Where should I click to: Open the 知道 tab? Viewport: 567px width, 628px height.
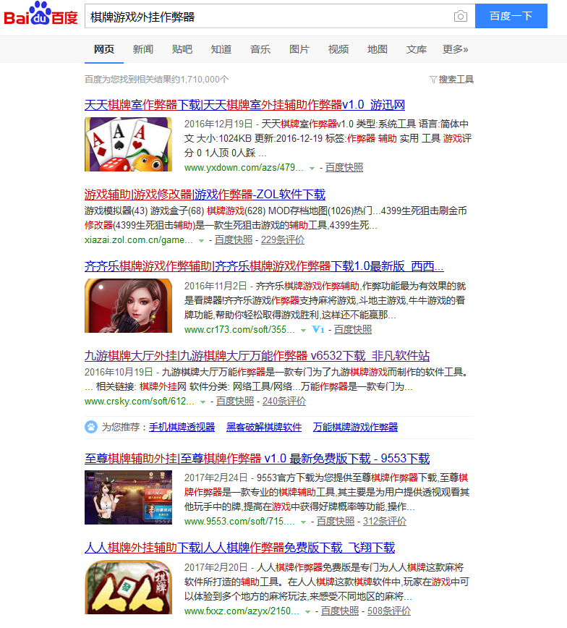[x=221, y=49]
